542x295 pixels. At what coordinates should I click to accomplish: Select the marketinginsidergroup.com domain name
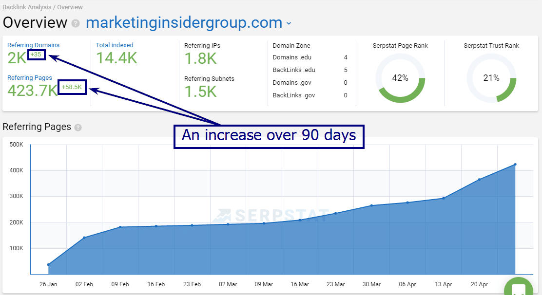(184, 23)
